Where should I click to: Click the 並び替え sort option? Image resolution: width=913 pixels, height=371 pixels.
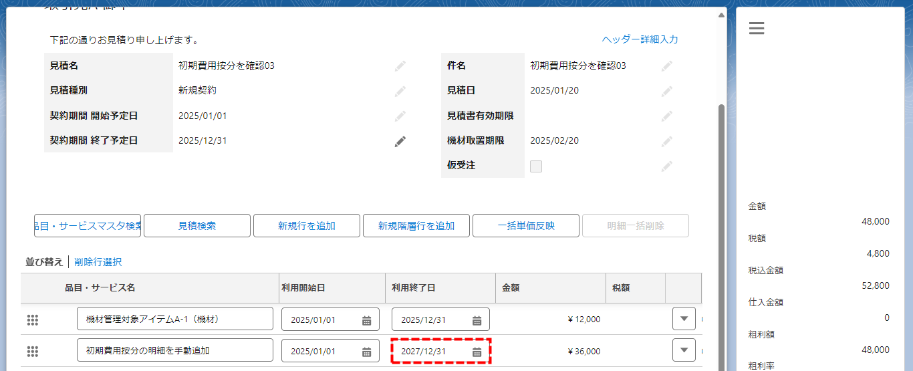pos(44,262)
